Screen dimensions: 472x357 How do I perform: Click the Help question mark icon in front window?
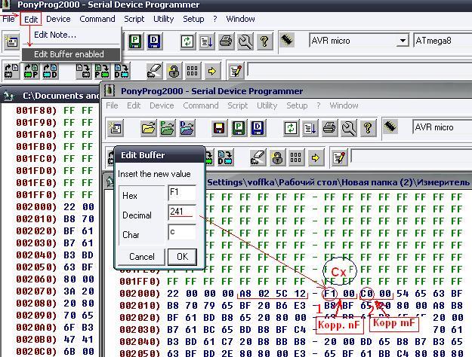(x=368, y=128)
